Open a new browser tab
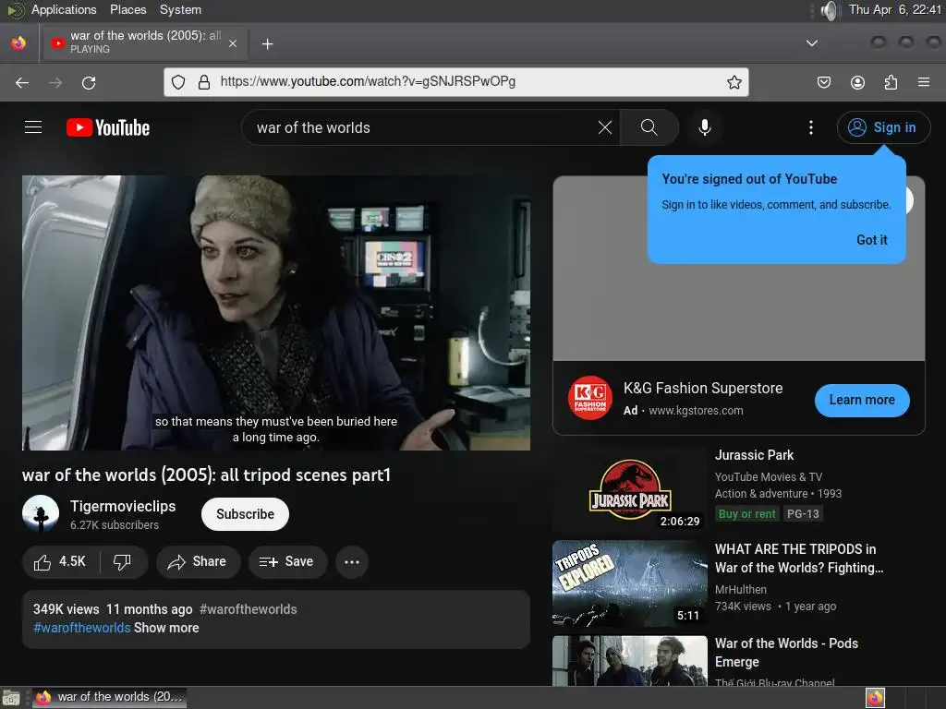This screenshot has width=946, height=709. click(x=267, y=44)
